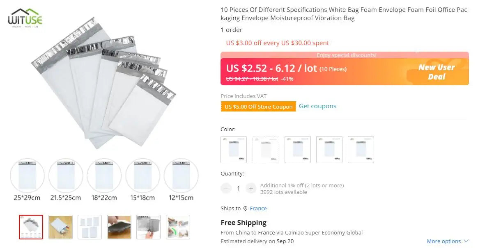Click the Get coupons link
Viewport: 478px width, 248px height.
(x=317, y=106)
